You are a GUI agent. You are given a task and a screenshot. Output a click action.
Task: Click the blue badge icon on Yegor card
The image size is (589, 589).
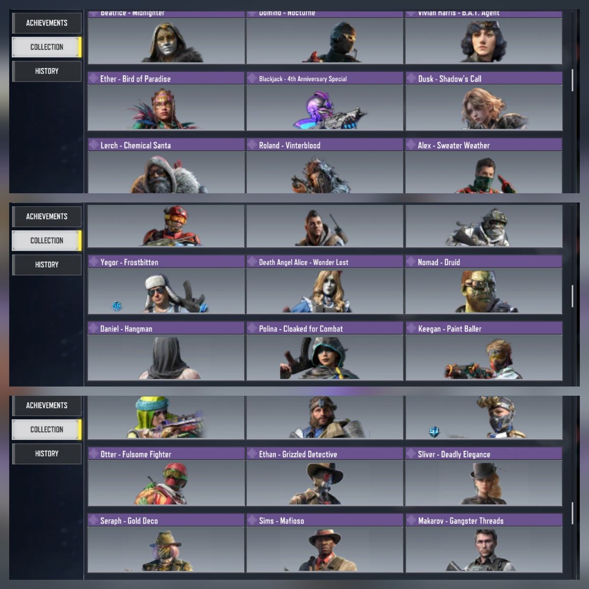pos(116,306)
